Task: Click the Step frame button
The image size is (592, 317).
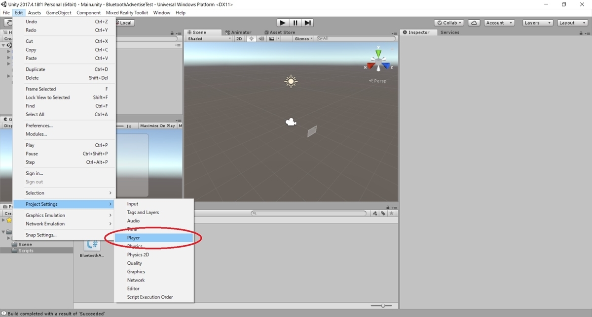Action: (x=307, y=23)
